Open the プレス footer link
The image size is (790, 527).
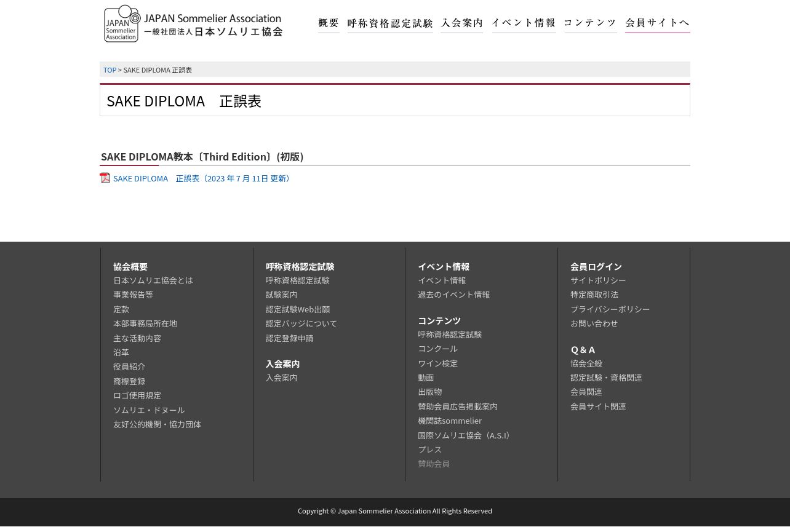pos(429,450)
